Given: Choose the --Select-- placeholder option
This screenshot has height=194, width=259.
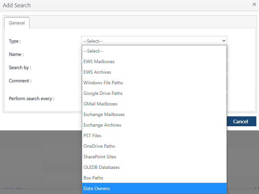Looking at the screenshot, I should click(x=93, y=51).
